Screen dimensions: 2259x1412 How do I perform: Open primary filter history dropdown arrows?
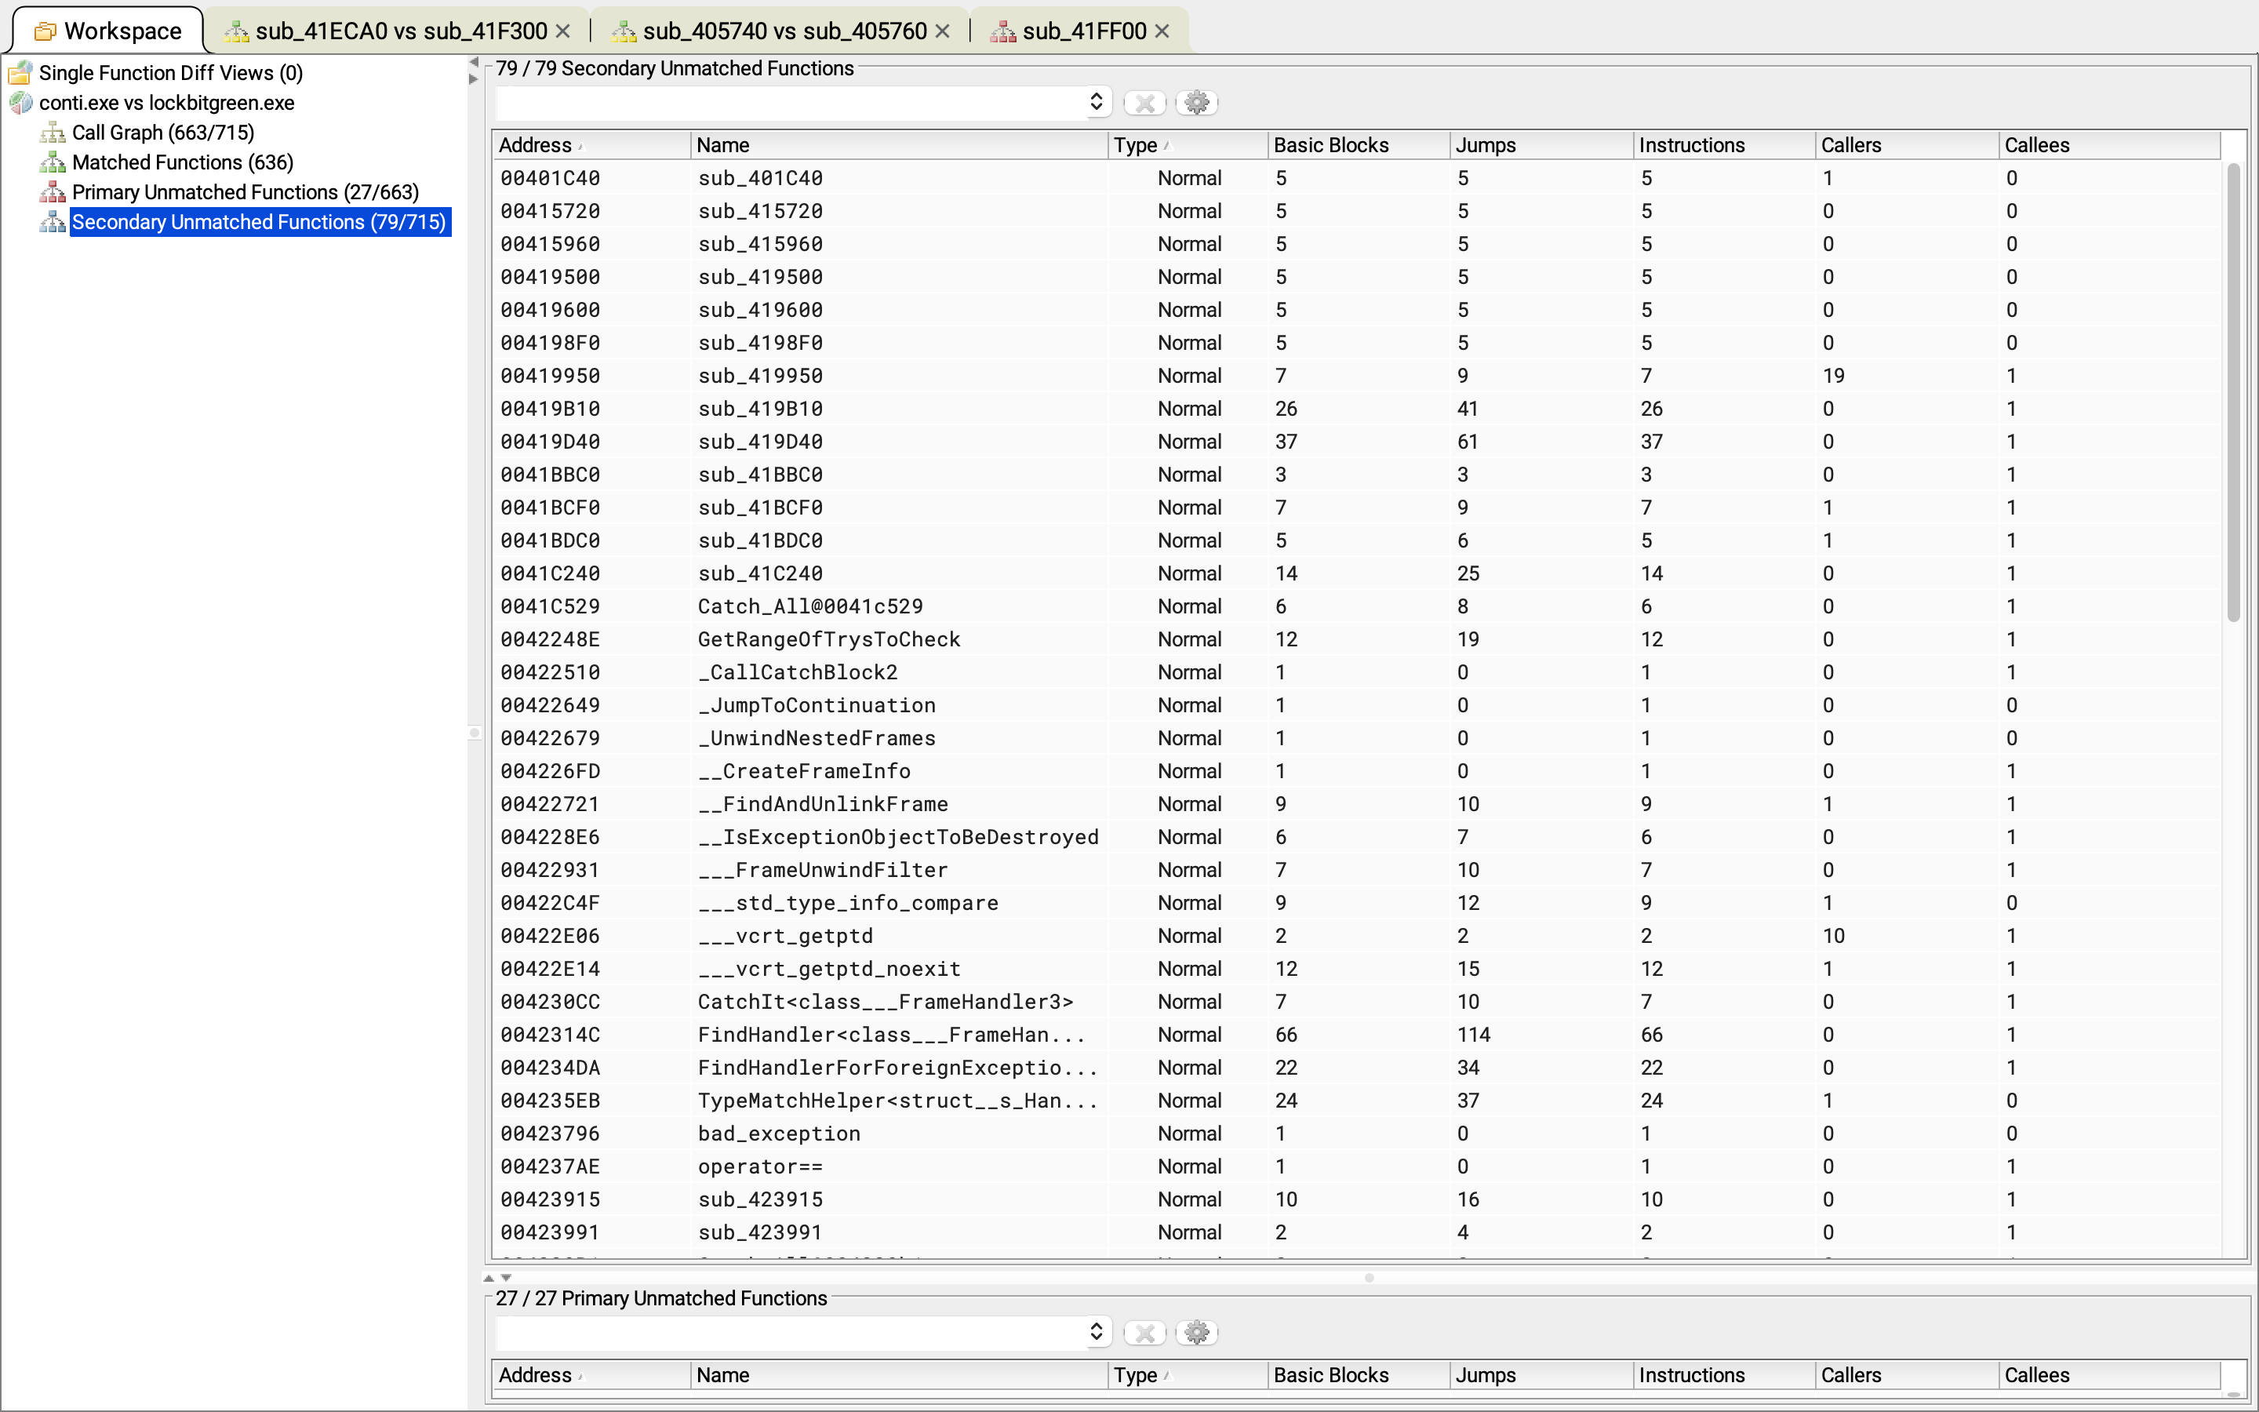point(1097,1332)
